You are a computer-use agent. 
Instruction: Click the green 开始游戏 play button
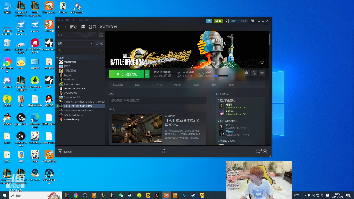coord(127,74)
